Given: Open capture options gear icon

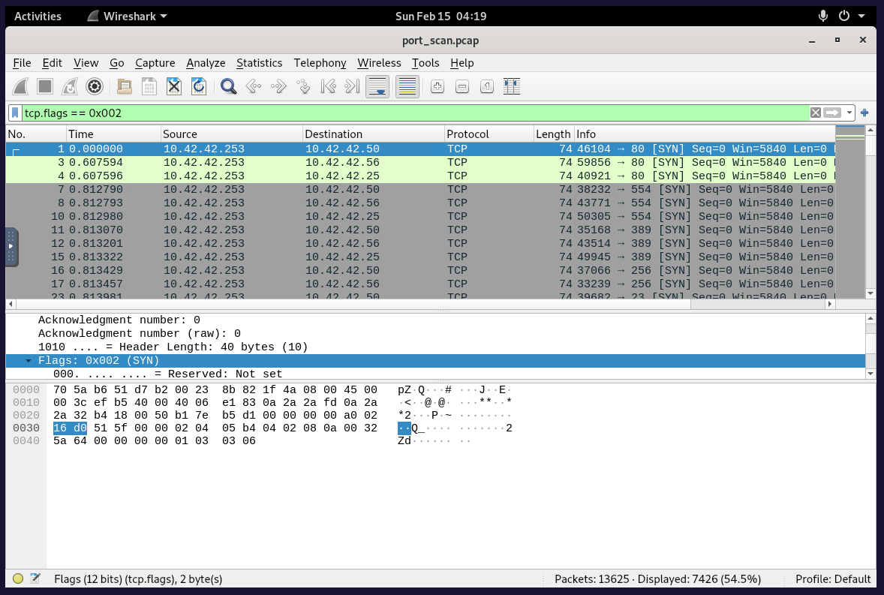Looking at the screenshot, I should click(x=94, y=86).
